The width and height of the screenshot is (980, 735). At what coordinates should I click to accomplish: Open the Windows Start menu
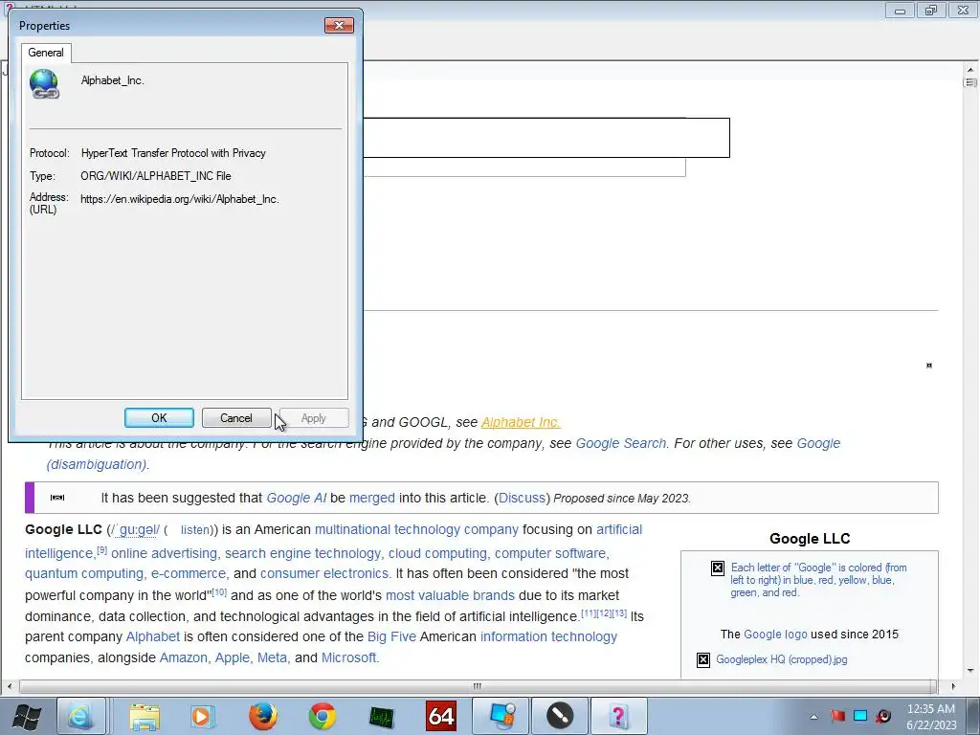[x=26, y=716]
